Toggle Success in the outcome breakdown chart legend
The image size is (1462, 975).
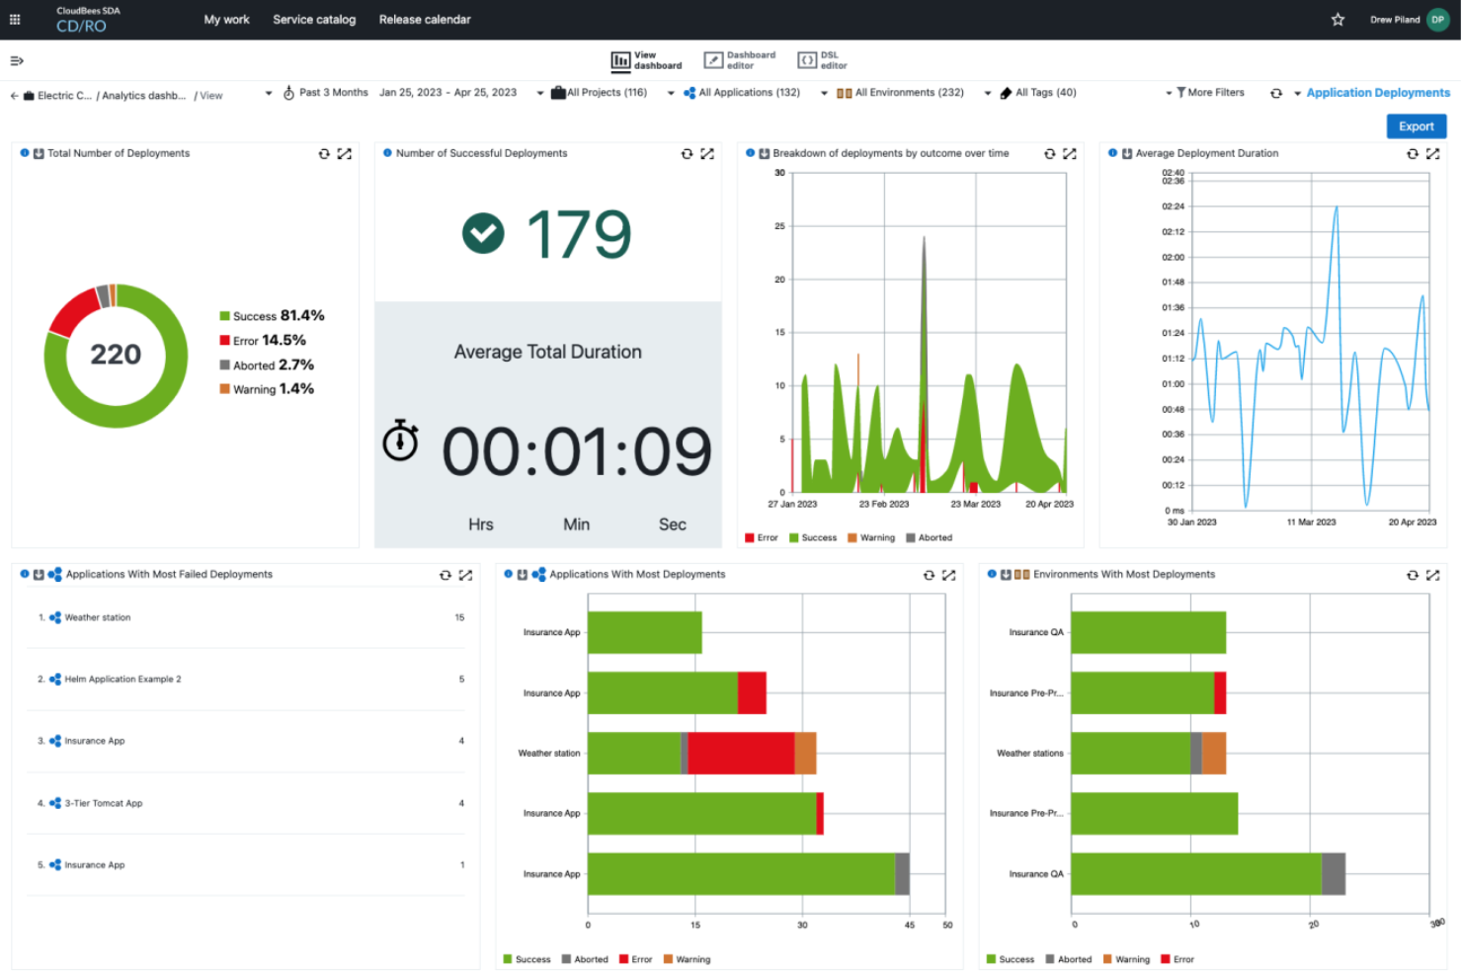(813, 537)
